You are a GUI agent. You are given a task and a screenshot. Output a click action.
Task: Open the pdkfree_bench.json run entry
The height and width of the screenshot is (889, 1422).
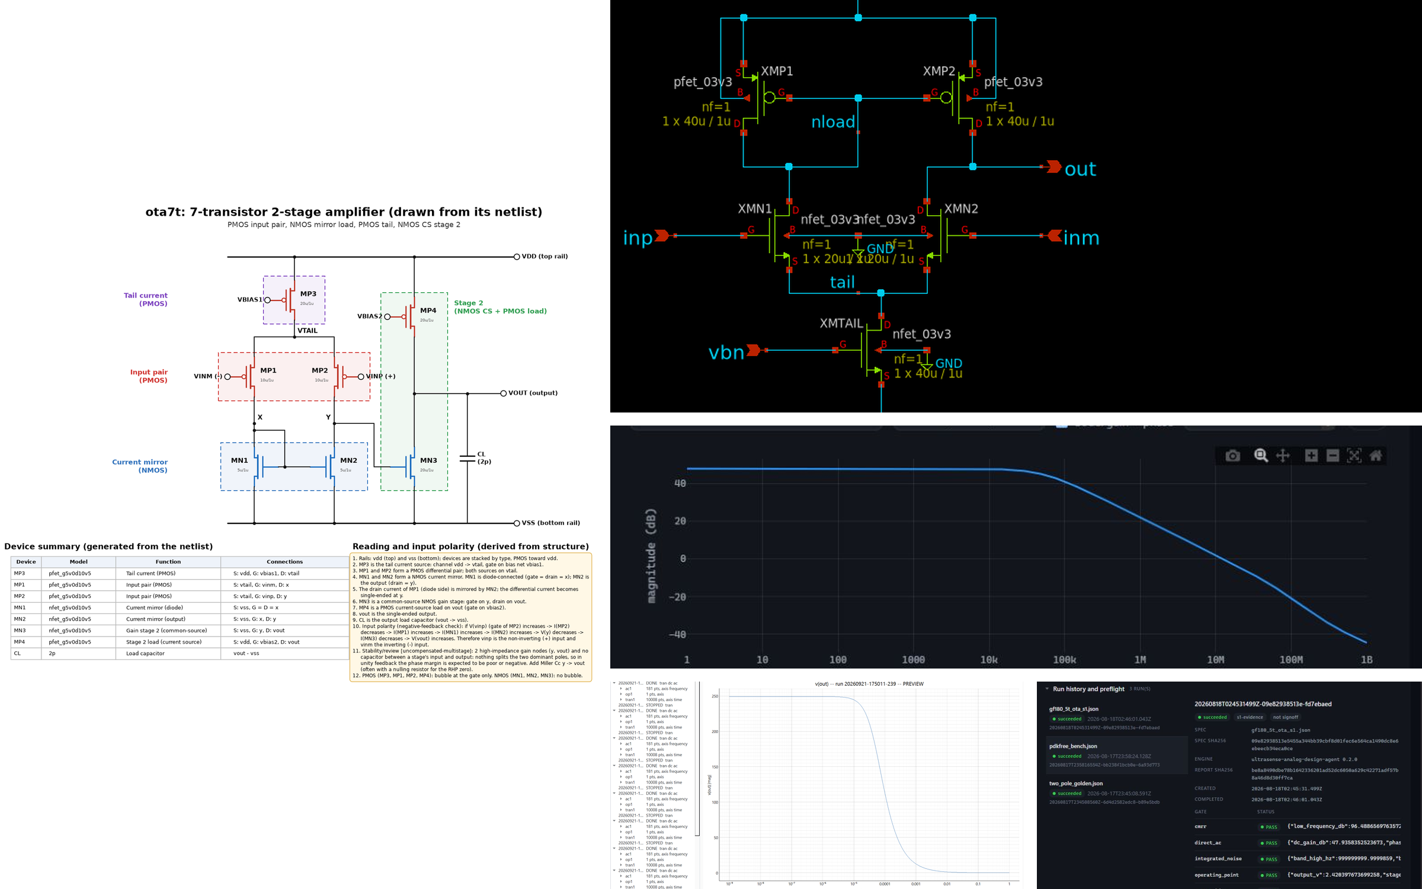point(1117,755)
